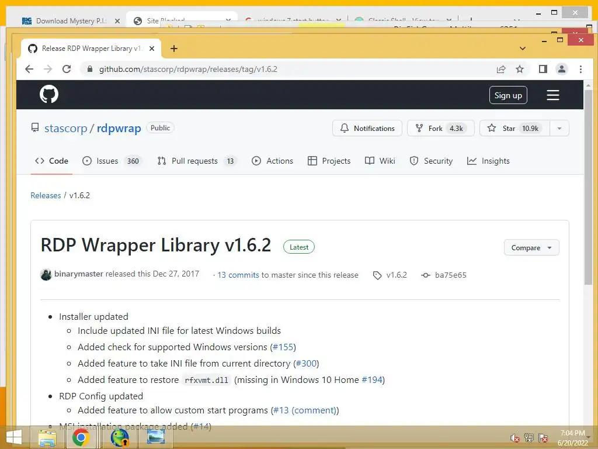Screen dimensions: 598x449
Task: Go back with the browser back arrow
Action: [x=29, y=69]
